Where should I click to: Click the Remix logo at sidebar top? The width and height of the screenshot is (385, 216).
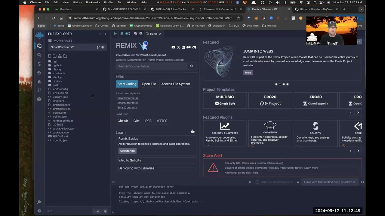point(39,36)
